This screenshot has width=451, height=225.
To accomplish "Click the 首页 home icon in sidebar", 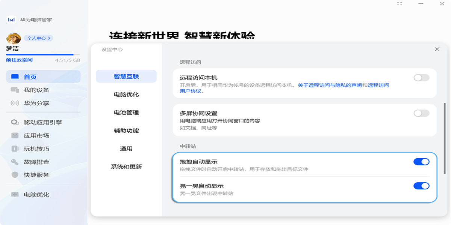I will tap(15, 77).
